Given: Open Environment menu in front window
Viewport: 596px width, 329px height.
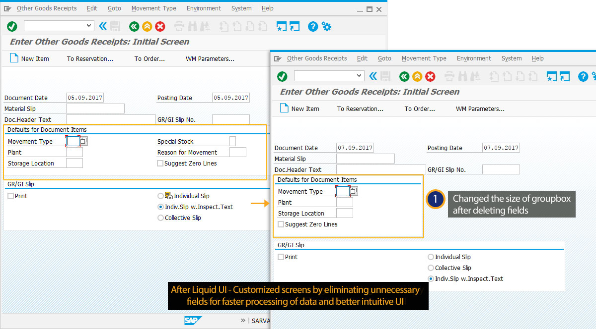Looking at the screenshot, I should click(474, 58).
